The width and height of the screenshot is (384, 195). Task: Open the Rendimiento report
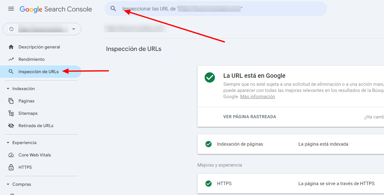click(31, 59)
